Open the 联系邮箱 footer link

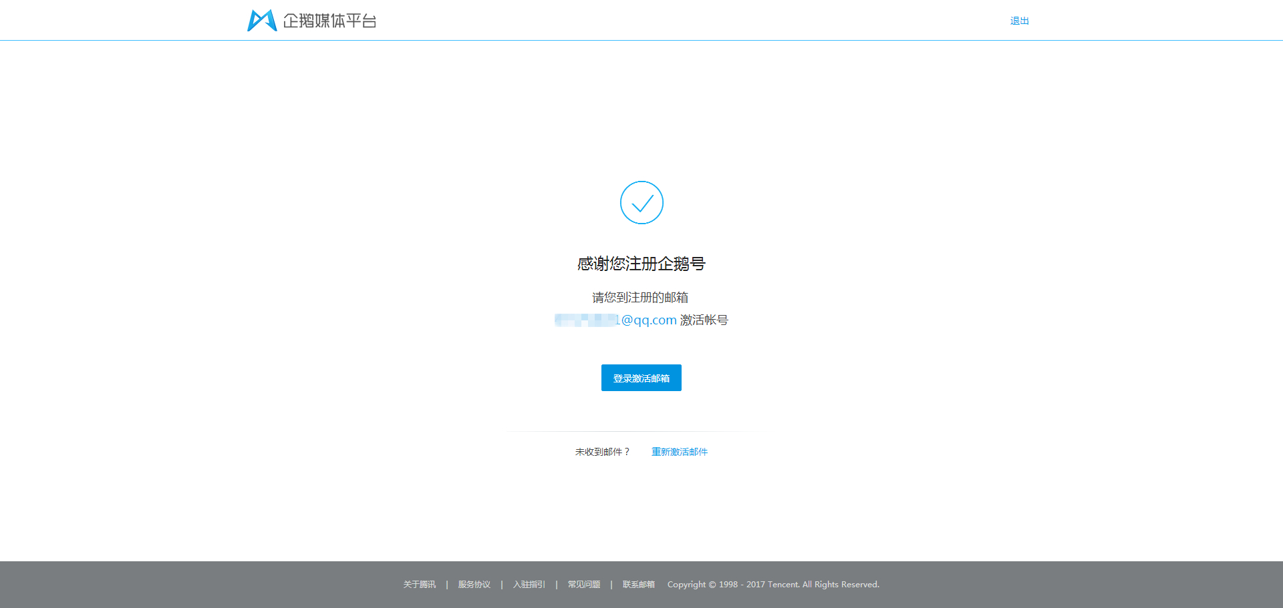[x=637, y=584]
